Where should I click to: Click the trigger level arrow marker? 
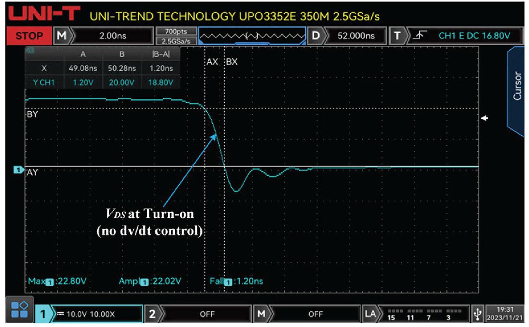(485, 119)
